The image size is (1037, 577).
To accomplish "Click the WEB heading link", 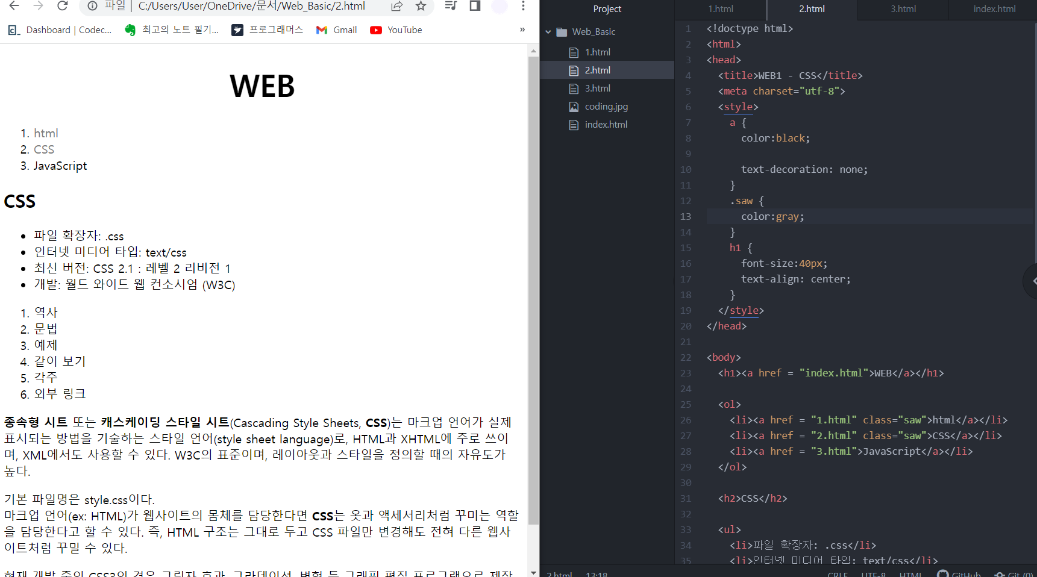I will pyautogui.click(x=262, y=86).
